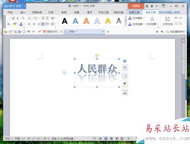Toggle justified text alignment
This screenshot has width=190, height=144.
pos(43,24)
